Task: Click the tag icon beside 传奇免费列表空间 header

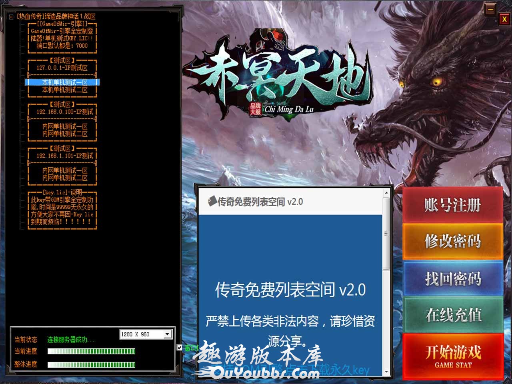Action: pos(212,201)
